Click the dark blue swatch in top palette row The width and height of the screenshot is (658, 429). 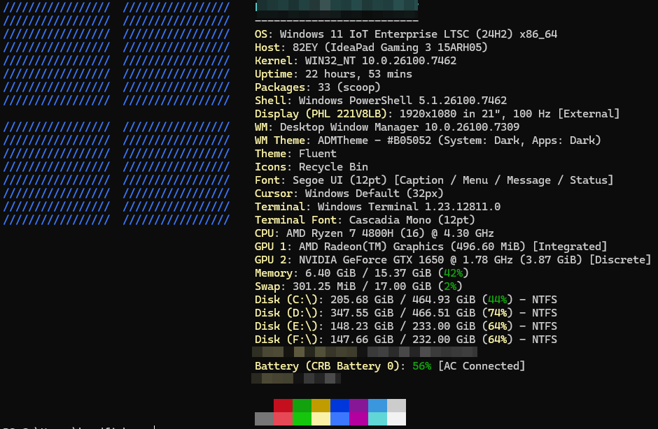[339, 405]
